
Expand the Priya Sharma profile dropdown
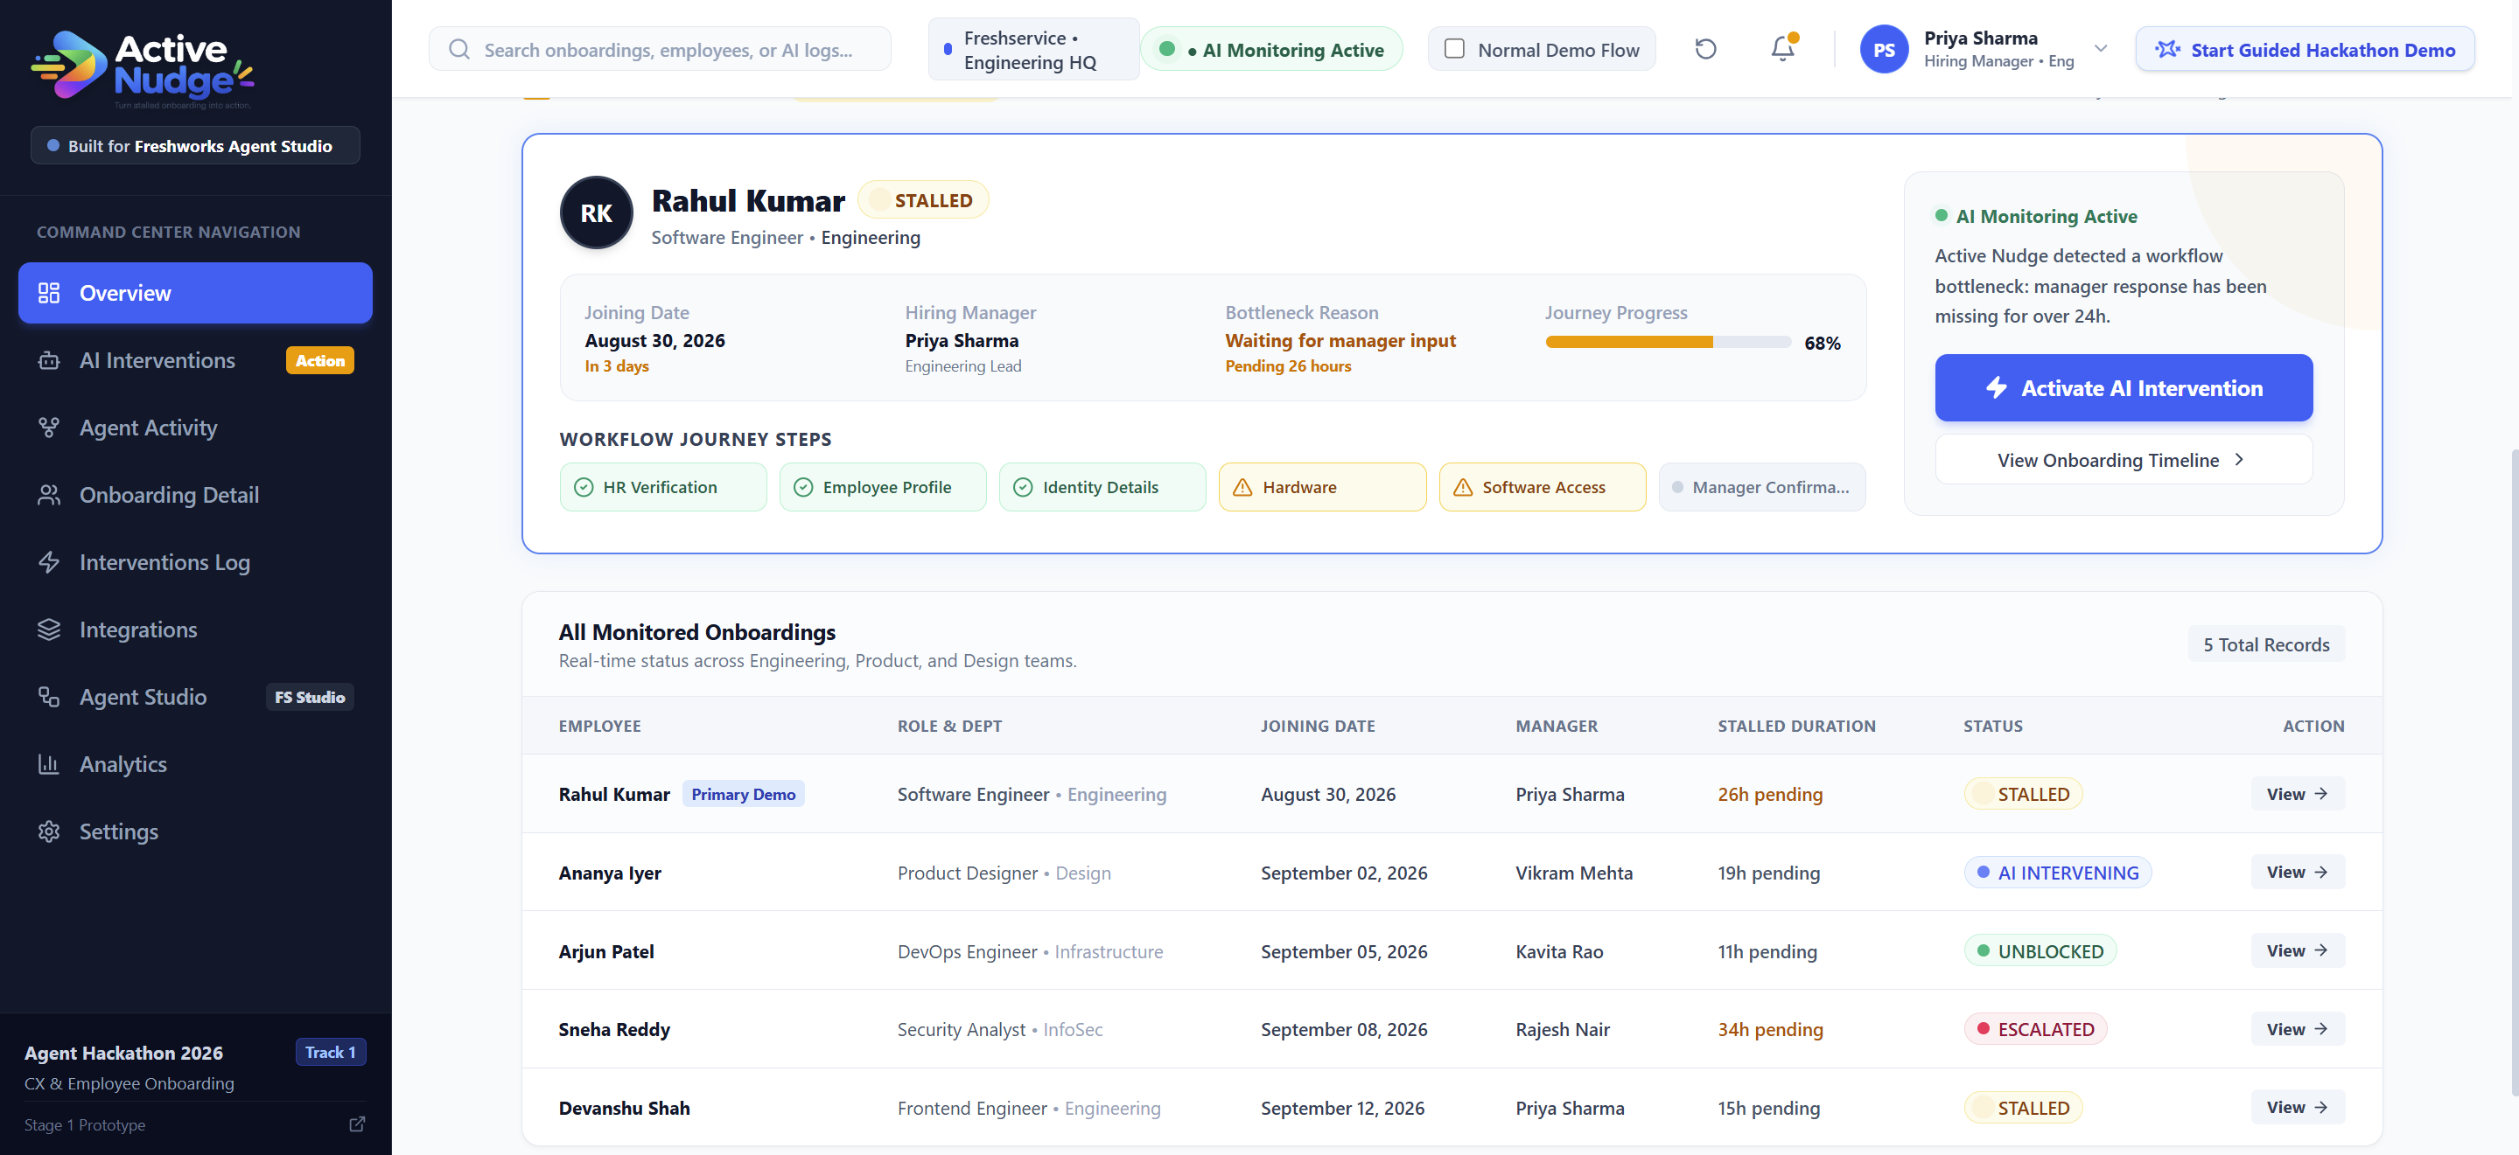point(2101,49)
